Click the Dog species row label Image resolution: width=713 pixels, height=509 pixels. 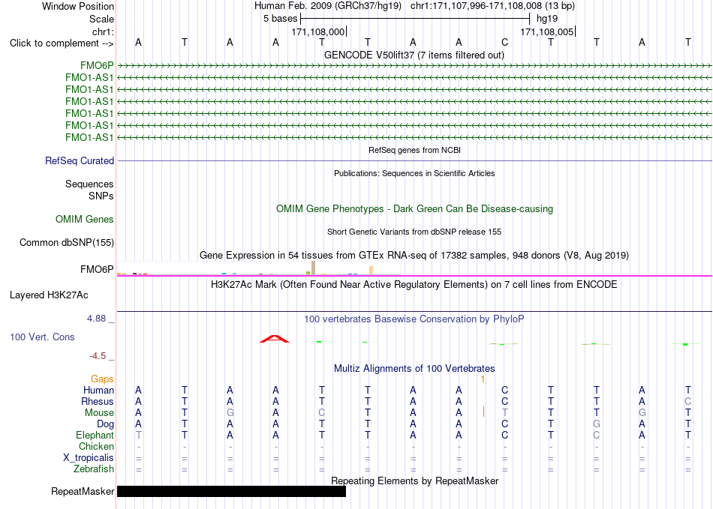coord(105,424)
